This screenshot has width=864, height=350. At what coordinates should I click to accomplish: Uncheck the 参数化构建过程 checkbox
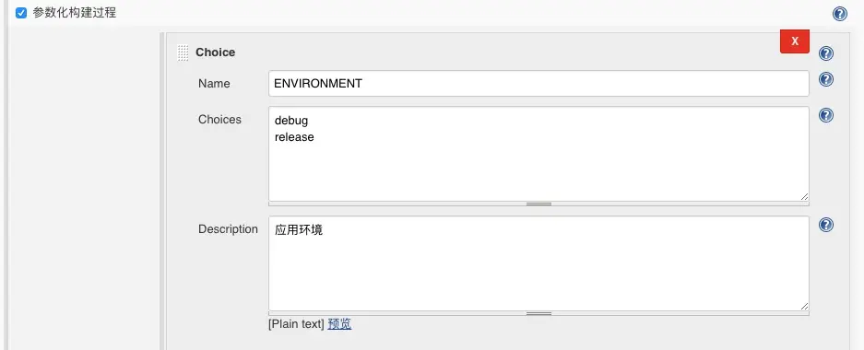(21, 13)
